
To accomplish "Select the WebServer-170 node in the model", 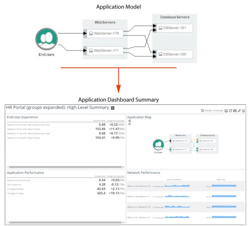I will tap(105, 33).
